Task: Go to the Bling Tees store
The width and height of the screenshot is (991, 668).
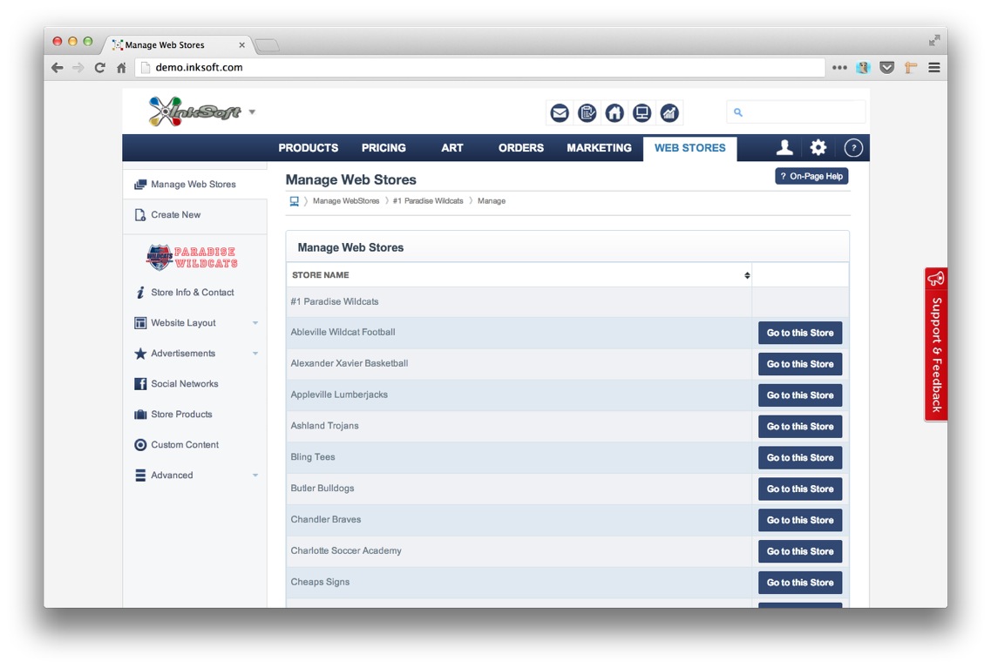Action: (x=799, y=458)
